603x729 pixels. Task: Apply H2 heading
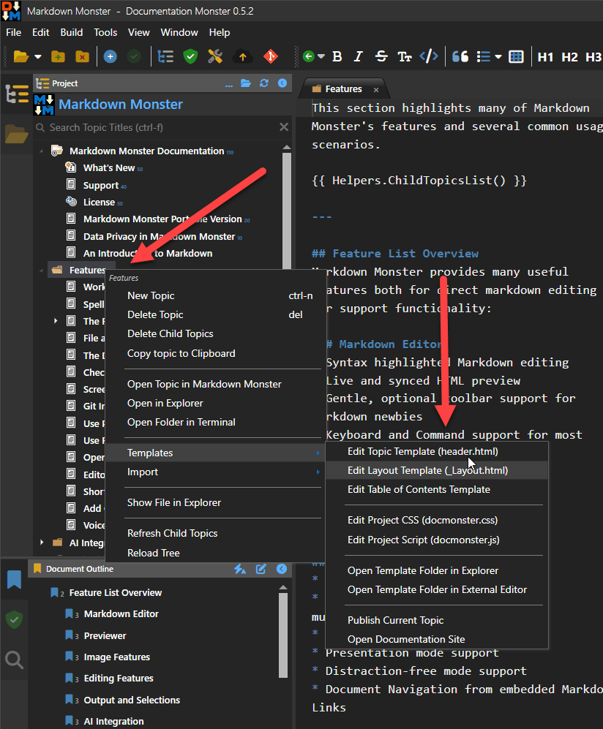569,57
